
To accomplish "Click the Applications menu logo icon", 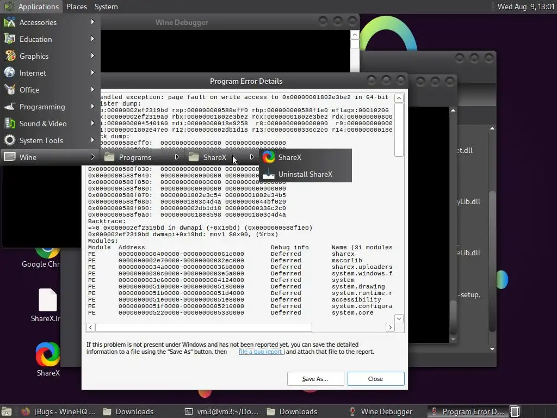I will 9,7.
